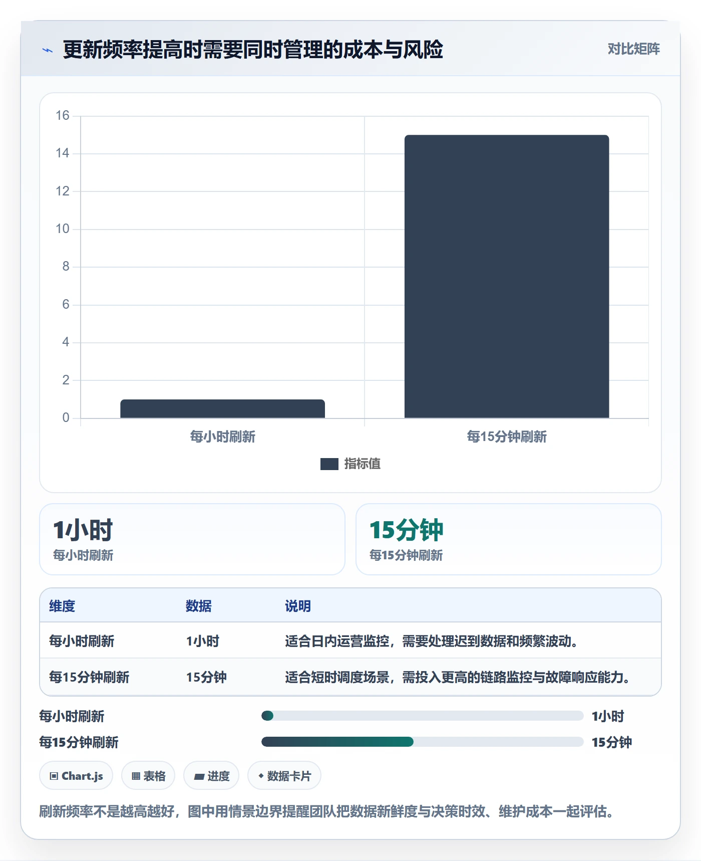The width and height of the screenshot is (701, 861).
Task: Click the y-axis tick label 8
Action: [x=66, y=266]
